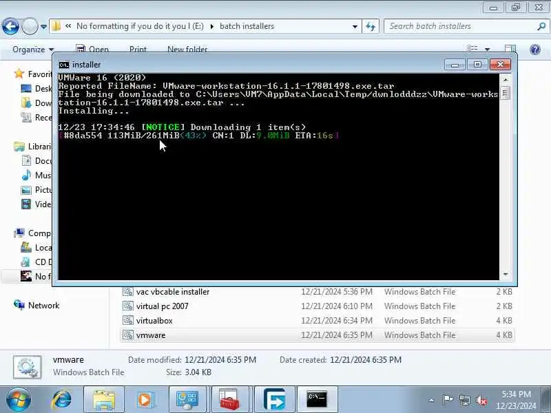The image size is (551, 413).
Task: Expand the address bar history dropdown
Action: click(x=355, y=26)
